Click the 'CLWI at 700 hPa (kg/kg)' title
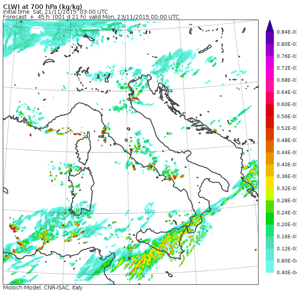Viewport: 297px width, 293px height. click(x=43, y=6)
